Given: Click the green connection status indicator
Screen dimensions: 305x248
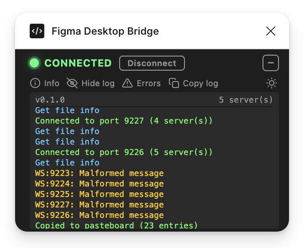Looking at the screenshot, I should [x=34, y=63].
